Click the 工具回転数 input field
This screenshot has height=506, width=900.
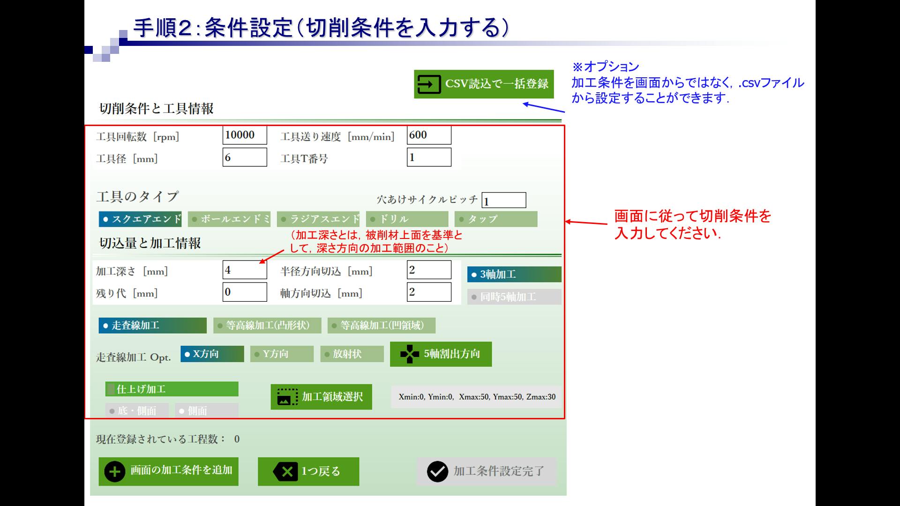(245, 135)
